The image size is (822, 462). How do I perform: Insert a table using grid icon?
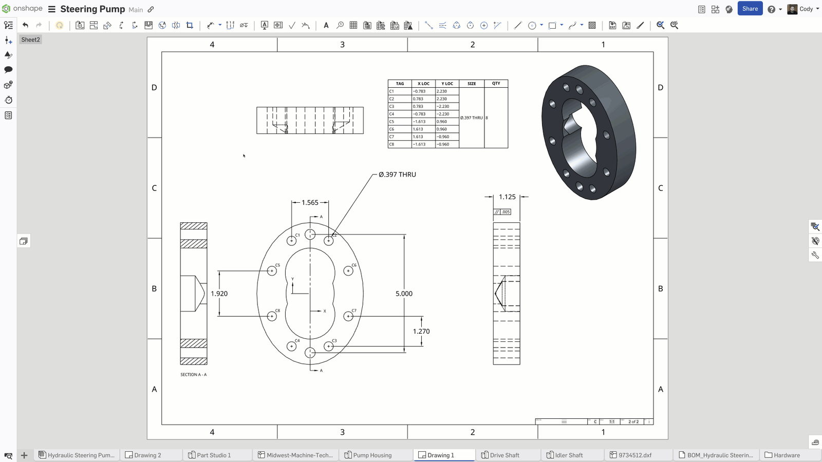click(353, 25)
